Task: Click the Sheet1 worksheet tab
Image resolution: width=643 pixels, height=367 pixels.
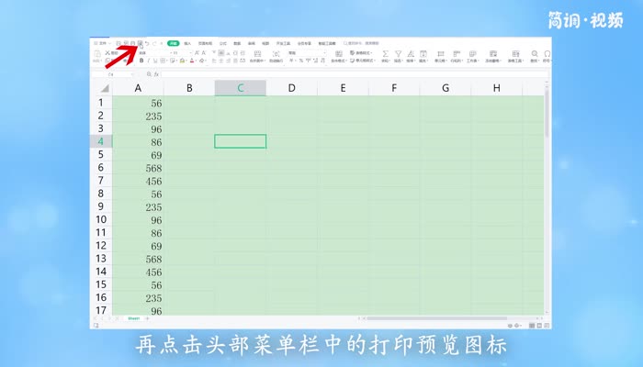Action: [133, 317]
